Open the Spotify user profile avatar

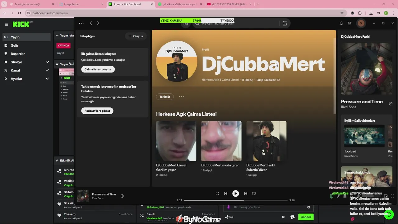click(x=361, y=23)
